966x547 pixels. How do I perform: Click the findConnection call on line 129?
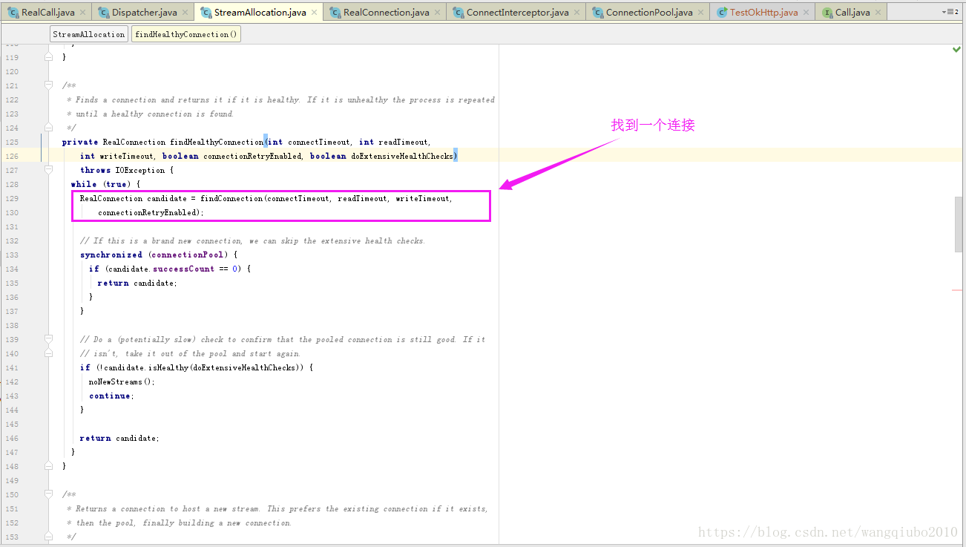(231, 198)
